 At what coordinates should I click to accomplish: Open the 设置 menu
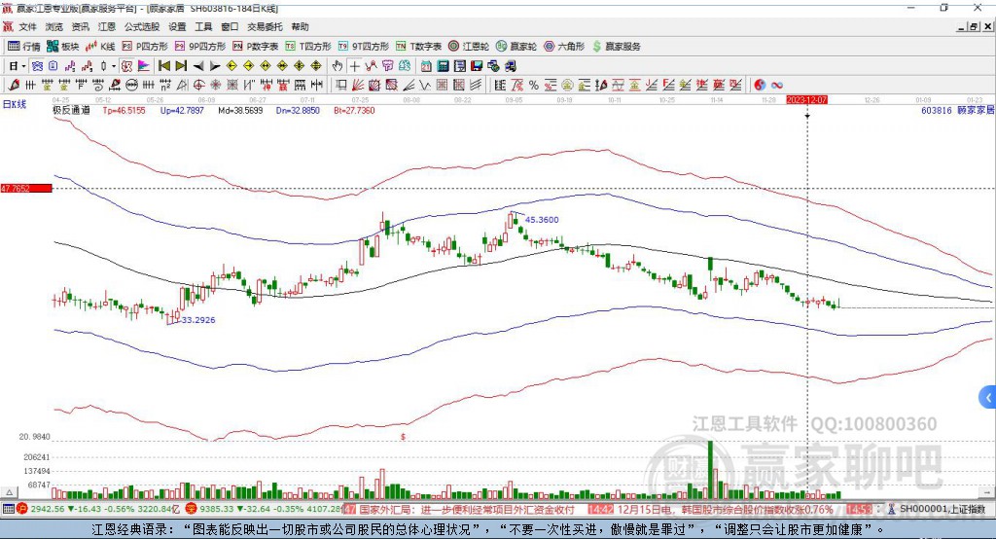coord(177,26)
